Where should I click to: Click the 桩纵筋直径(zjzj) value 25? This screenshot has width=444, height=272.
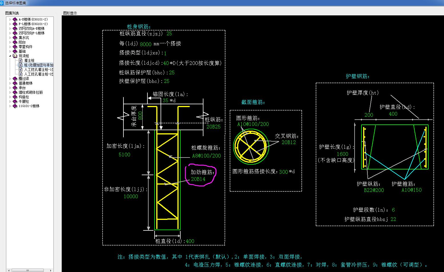point(169,34)
